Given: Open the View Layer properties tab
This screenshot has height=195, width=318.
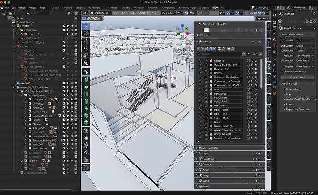Looking at the screenshot, I should [274, 33].
